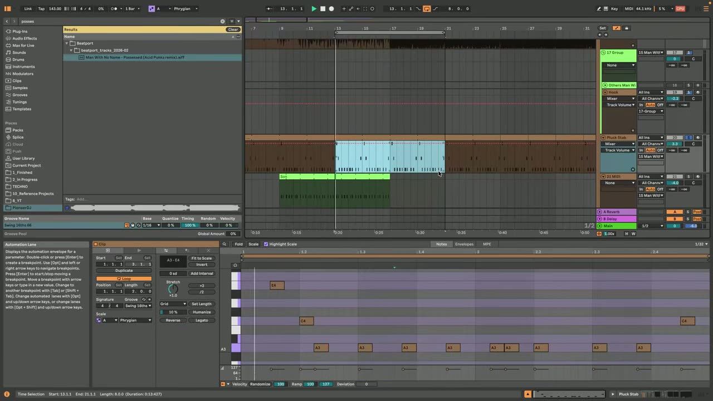713x401 pixels.
Task: Open Pitch and Time tools tab
Action: tap(165, 251)
